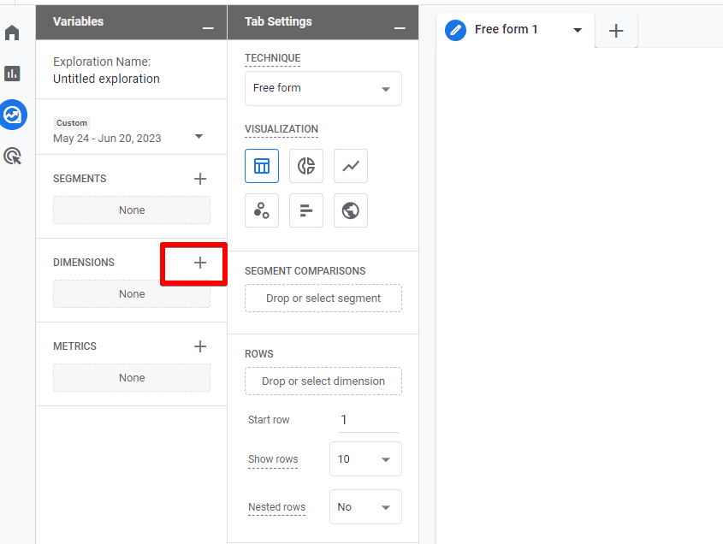Add a new tab with plus button
This screenshot has height=544, width=723.
(x=616, y=31)
